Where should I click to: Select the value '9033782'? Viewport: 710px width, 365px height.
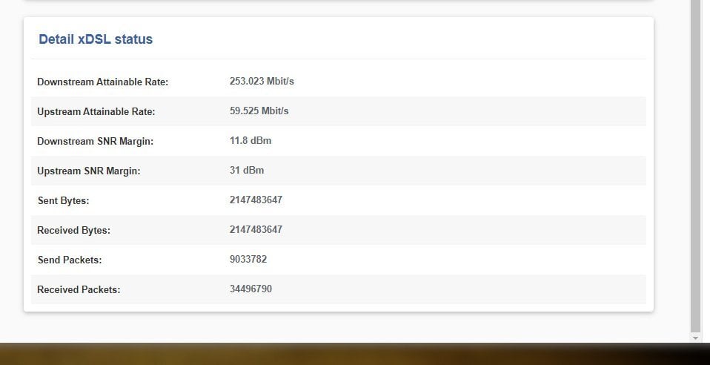click(248, 260)
